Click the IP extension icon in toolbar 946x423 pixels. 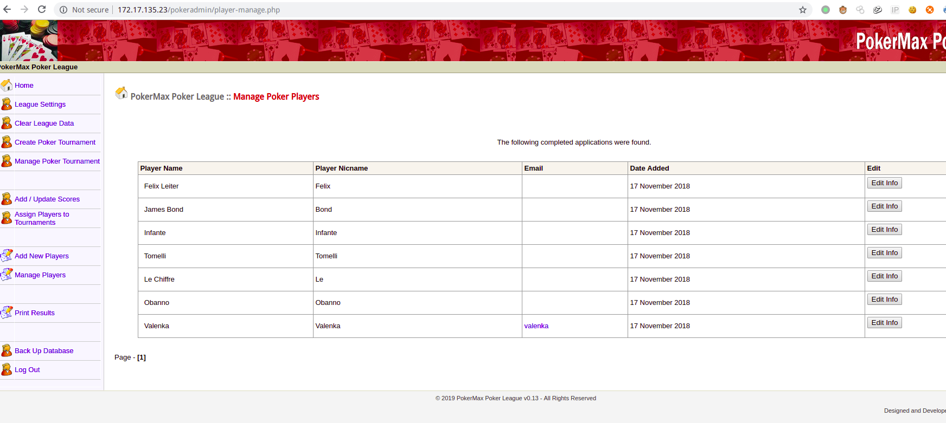(895, 10)
